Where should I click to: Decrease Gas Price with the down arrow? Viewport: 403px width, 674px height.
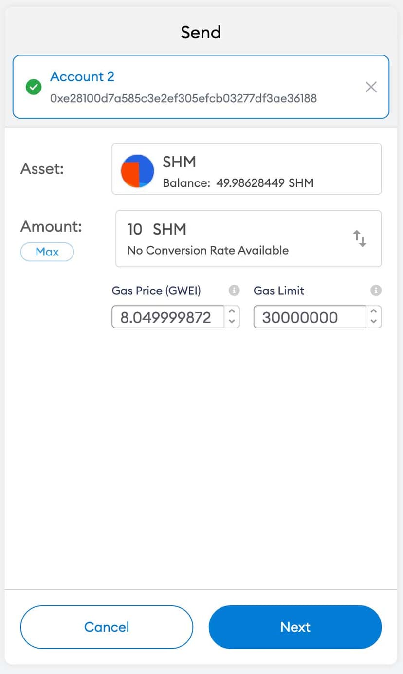[x=232, y=322]
